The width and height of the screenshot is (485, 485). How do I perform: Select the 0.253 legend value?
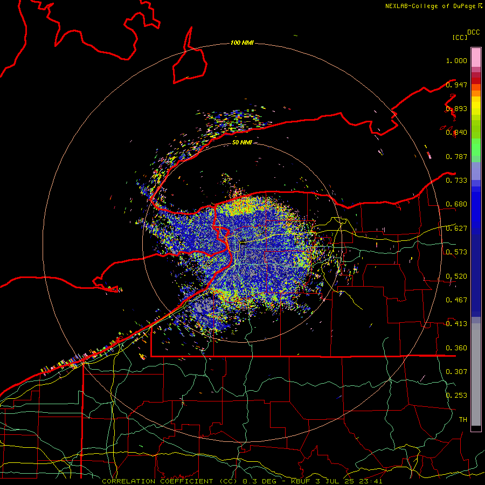click(x=456, y=396)
